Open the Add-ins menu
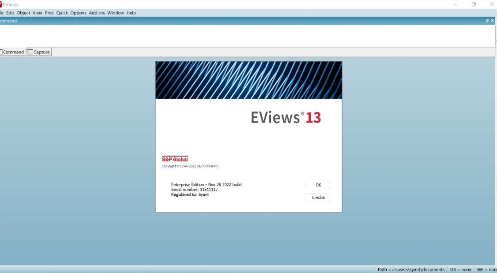497x273 pixels. (x=97, y=13)
